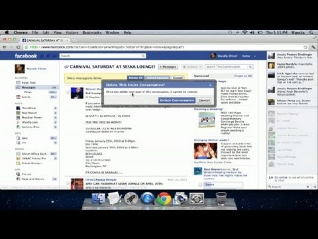
Task: Confirm with the Delete Conversation button
Action: 177,100
